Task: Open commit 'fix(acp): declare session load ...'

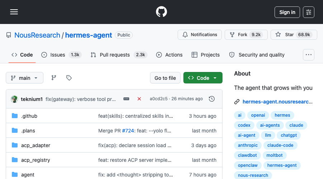Action: point(135,145)
